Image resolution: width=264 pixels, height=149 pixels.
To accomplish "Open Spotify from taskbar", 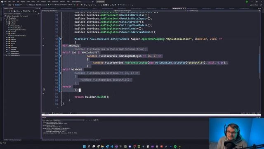I will [x=175, y=147].
